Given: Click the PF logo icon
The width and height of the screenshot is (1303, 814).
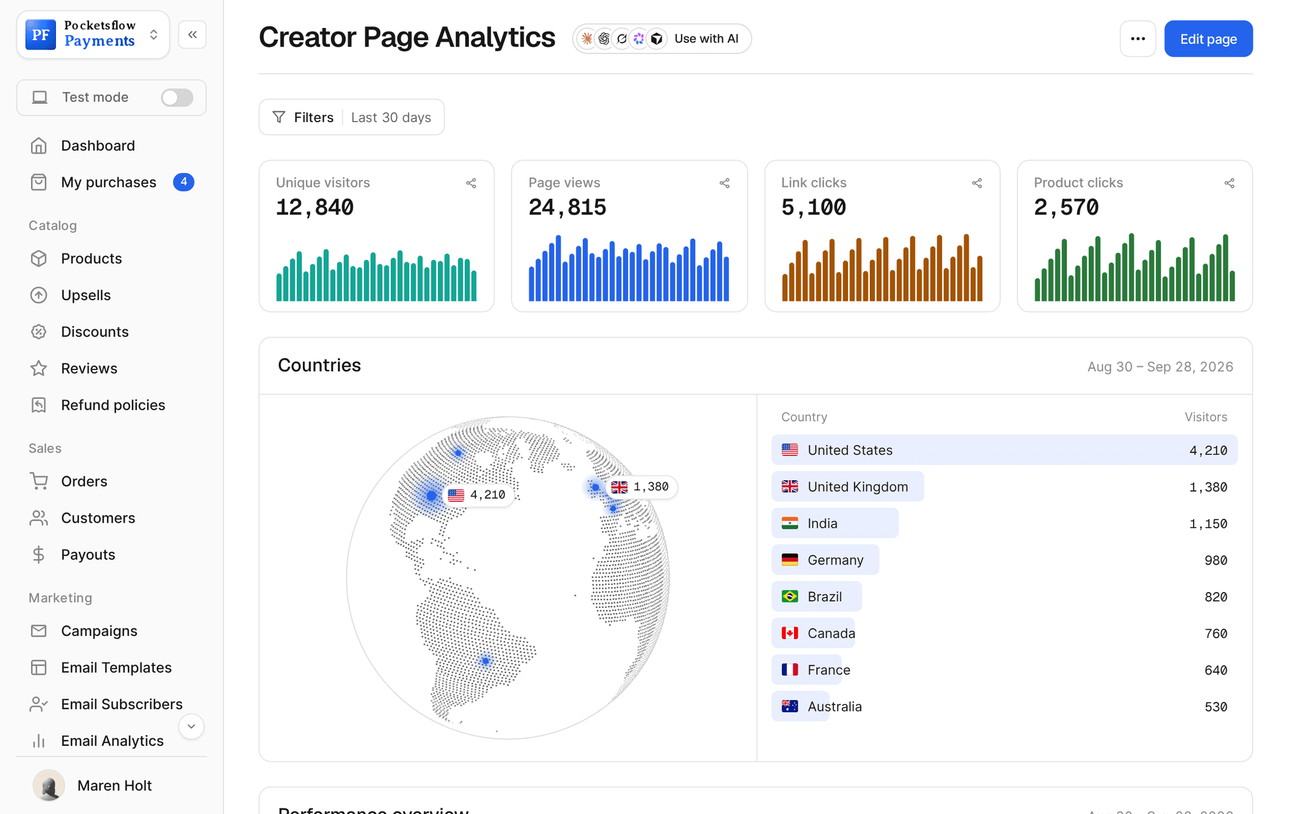Looking at the screenshot, I should pos(41,34).
